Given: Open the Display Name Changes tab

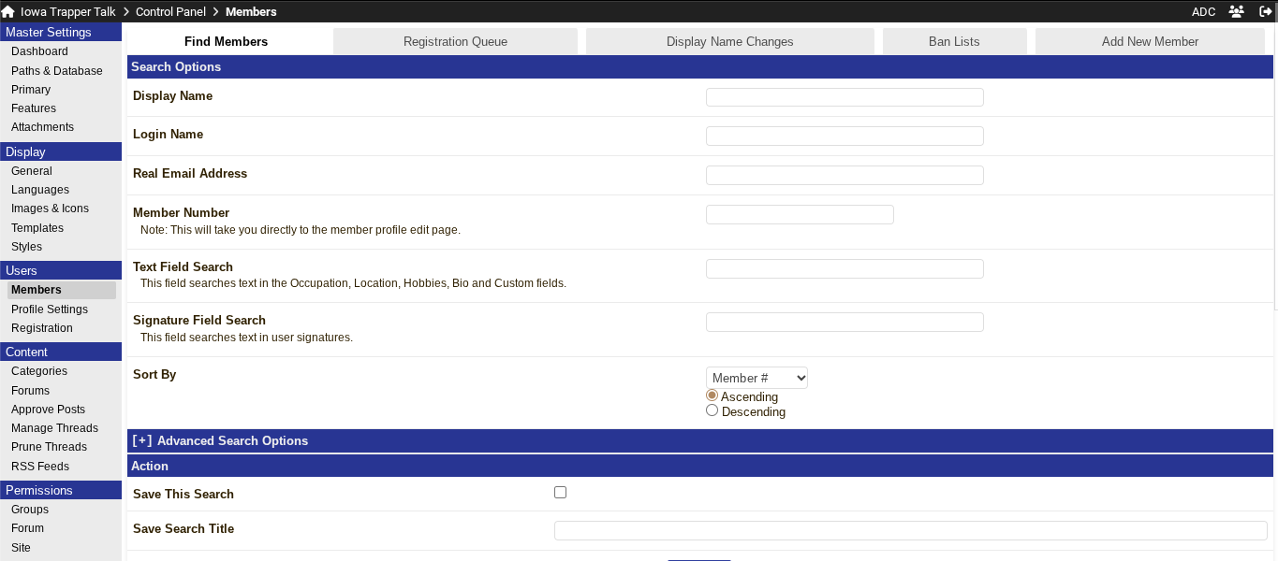Looking at the screenshot, I should pos(729,41).
